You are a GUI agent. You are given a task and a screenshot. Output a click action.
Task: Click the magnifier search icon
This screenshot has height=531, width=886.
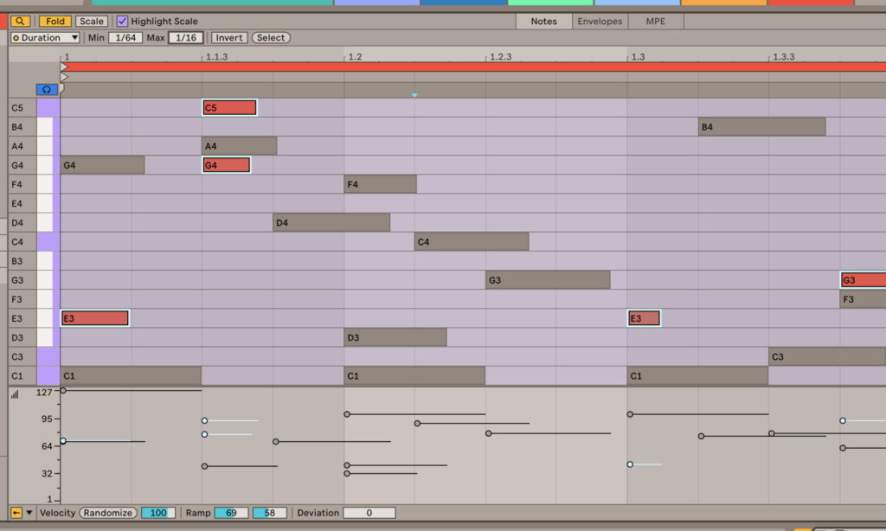20,22
